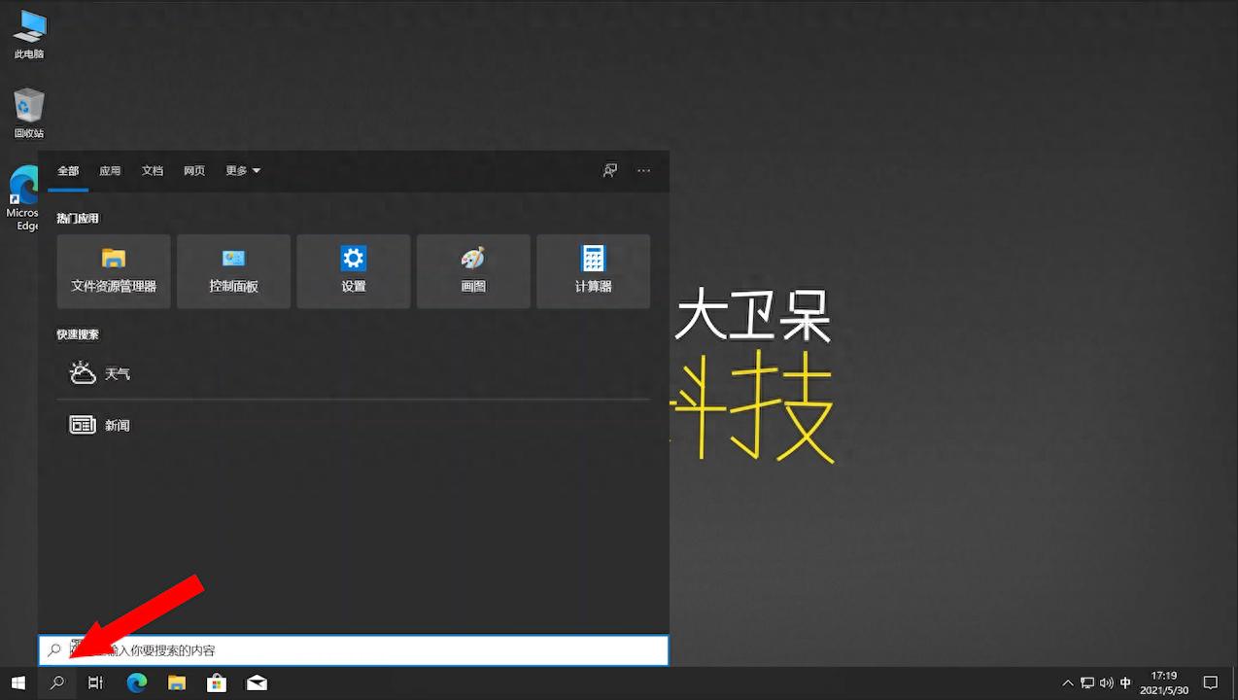The image size is (1238, 700).
Task: Open the search panel options ellipsis
Action: pos(643,170)
